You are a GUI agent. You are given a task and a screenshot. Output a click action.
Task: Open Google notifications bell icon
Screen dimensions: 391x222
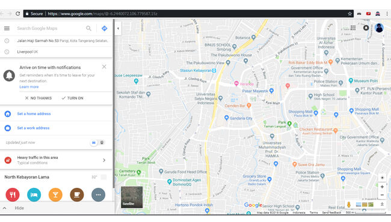[x=366, y=28]
